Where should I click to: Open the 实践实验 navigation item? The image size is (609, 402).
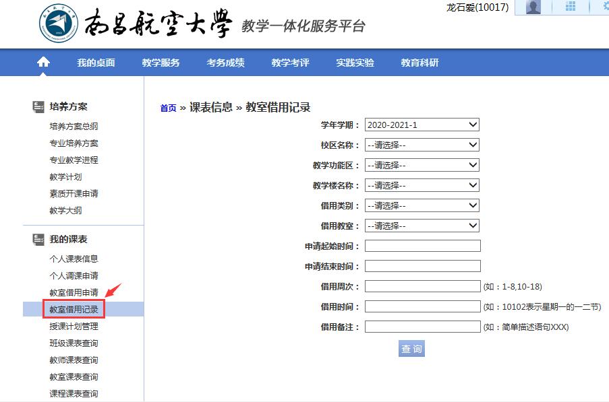pyautogui.click(x=355, y=63)
